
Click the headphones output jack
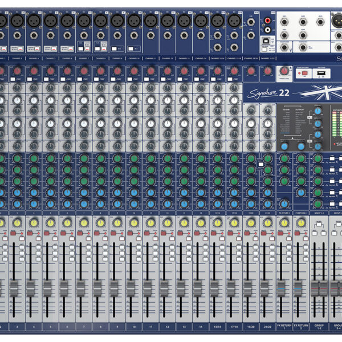click(284, 47)
